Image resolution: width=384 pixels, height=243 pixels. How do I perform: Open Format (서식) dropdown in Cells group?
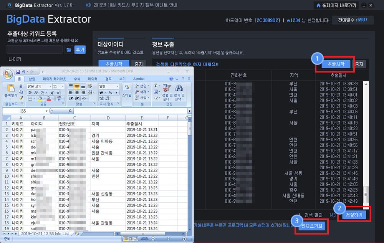(x=142, y=98)
